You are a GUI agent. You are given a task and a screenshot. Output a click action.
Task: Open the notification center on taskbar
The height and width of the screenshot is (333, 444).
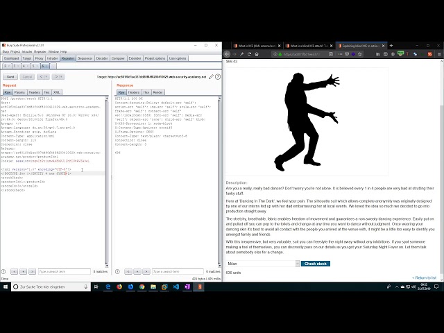tap(436, 287)
